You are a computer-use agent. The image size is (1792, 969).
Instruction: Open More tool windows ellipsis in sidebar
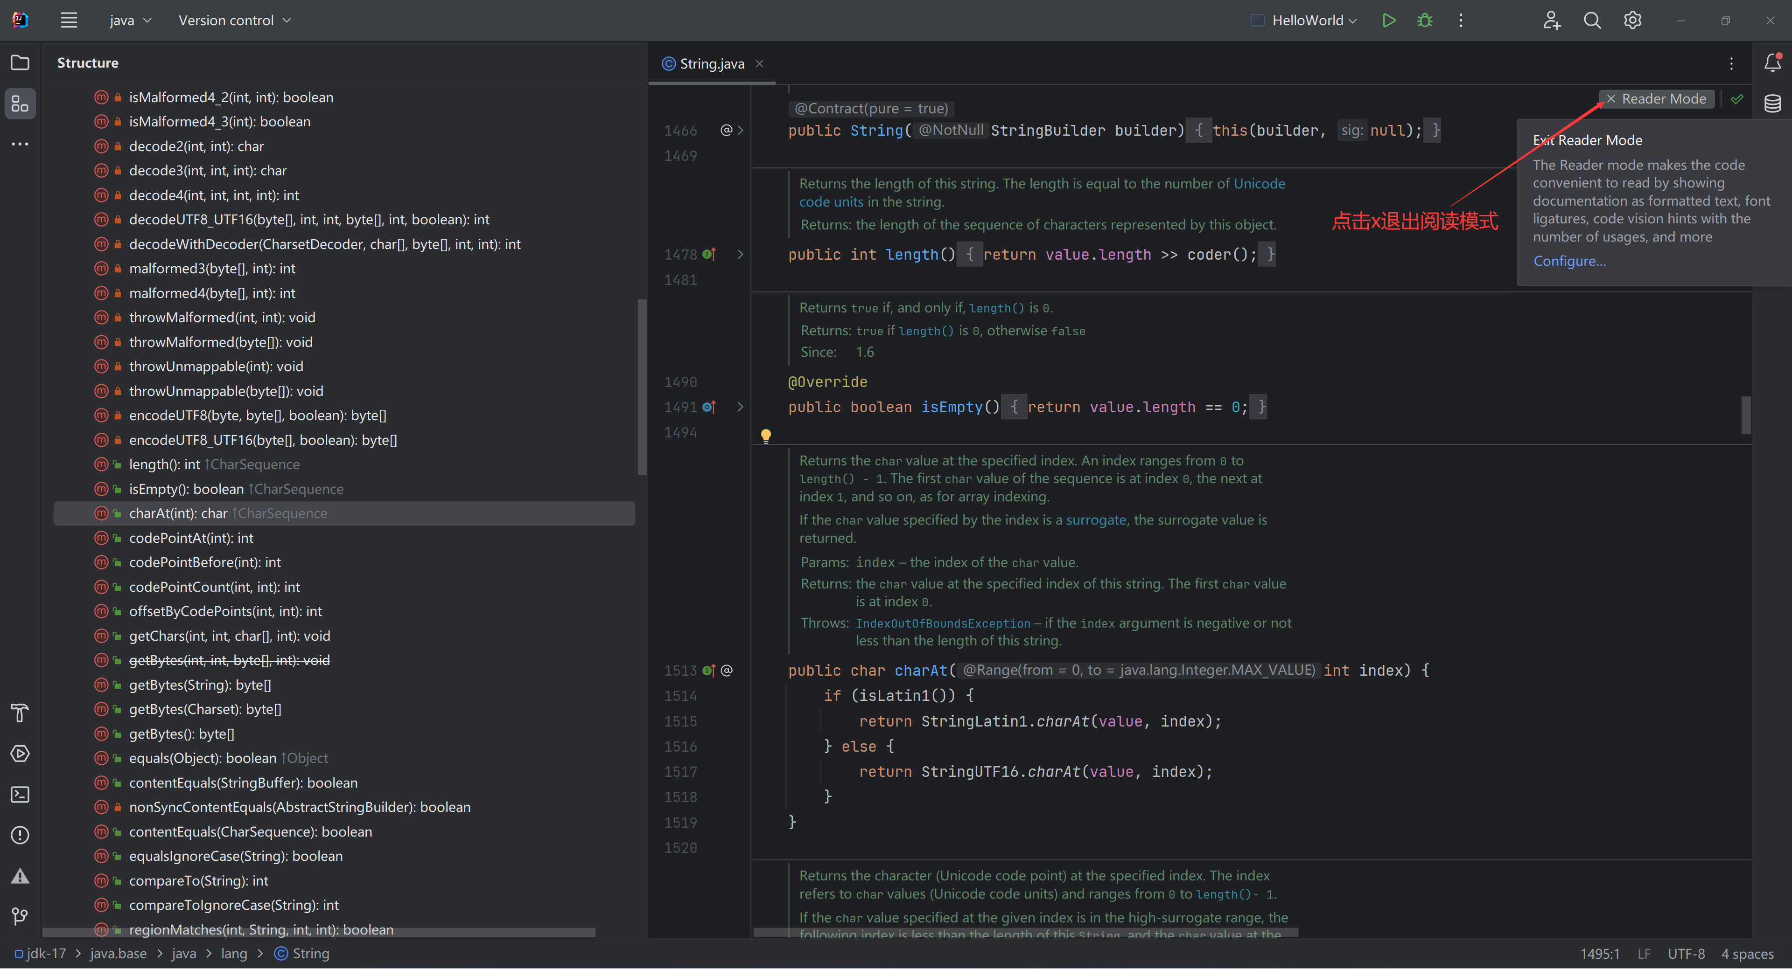coord(20,144)
